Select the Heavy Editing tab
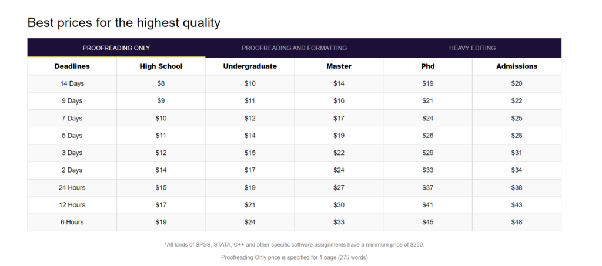Screen dimensions: 602x266 (472, 48)
